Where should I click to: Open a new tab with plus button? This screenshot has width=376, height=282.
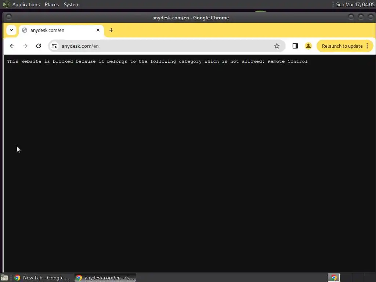tap(111, 30)
